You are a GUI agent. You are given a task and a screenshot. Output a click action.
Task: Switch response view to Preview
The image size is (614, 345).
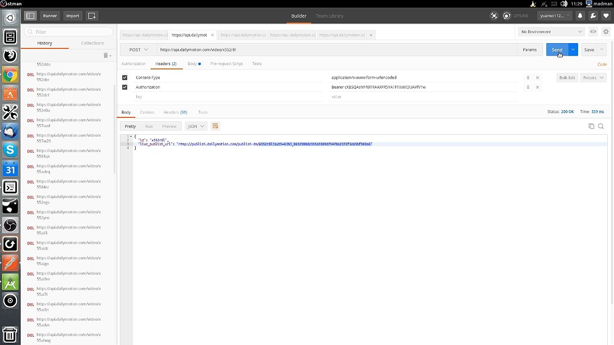pyautogui.click(x=169, y=126)
